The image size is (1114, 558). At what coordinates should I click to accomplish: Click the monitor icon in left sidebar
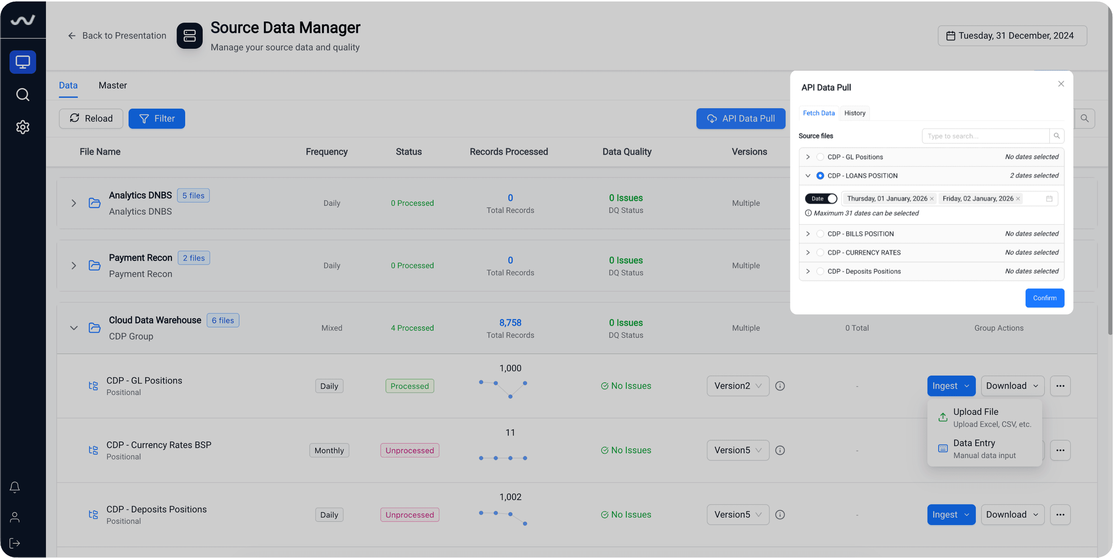click(x=23, y=62)
